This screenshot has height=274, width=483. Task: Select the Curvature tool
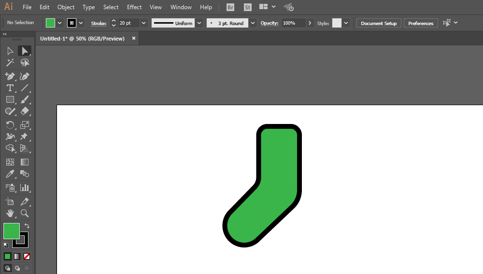click(24, 76)
